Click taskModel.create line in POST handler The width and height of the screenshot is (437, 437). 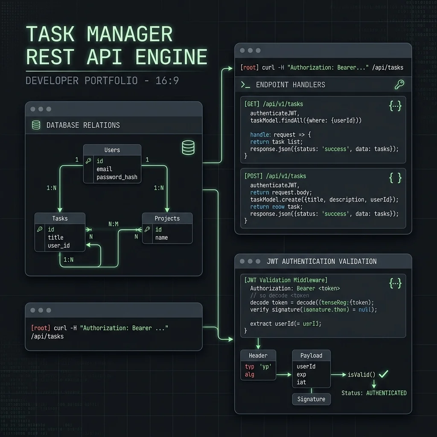324,200
